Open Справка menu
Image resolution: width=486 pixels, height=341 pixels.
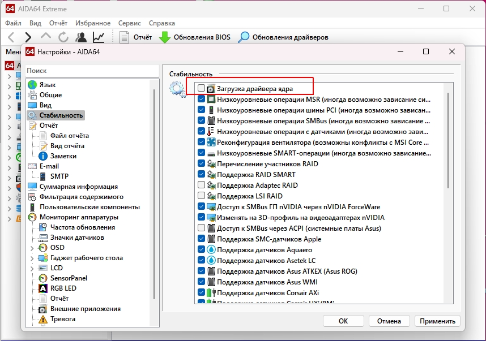pyautogui.click(x=162, y=23)
